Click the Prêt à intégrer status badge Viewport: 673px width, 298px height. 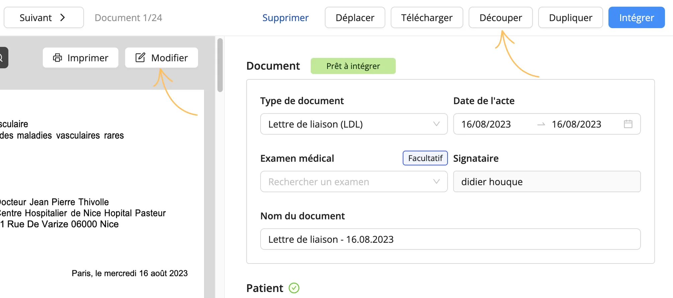[353, 66]
